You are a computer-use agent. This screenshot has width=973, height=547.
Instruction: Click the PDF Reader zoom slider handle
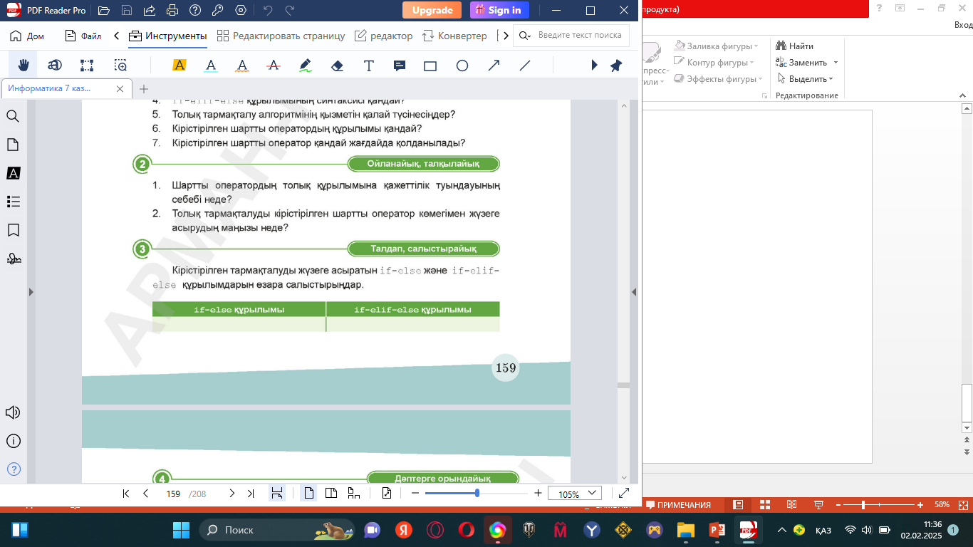pyautogui.click(x=477, y=493)
